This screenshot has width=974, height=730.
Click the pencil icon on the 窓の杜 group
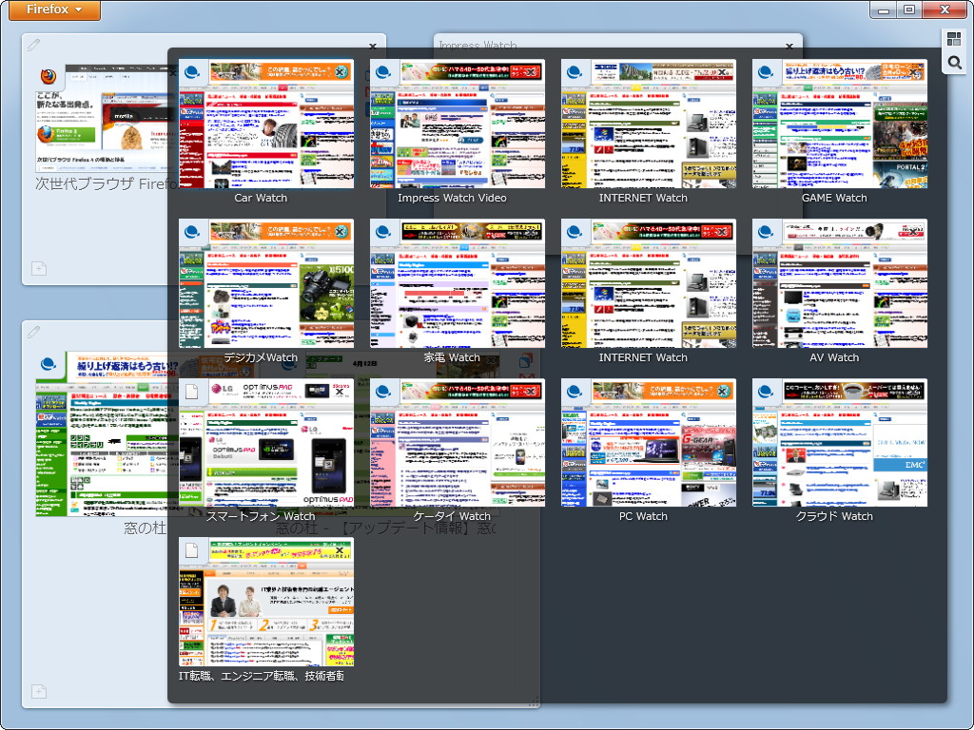34,331
